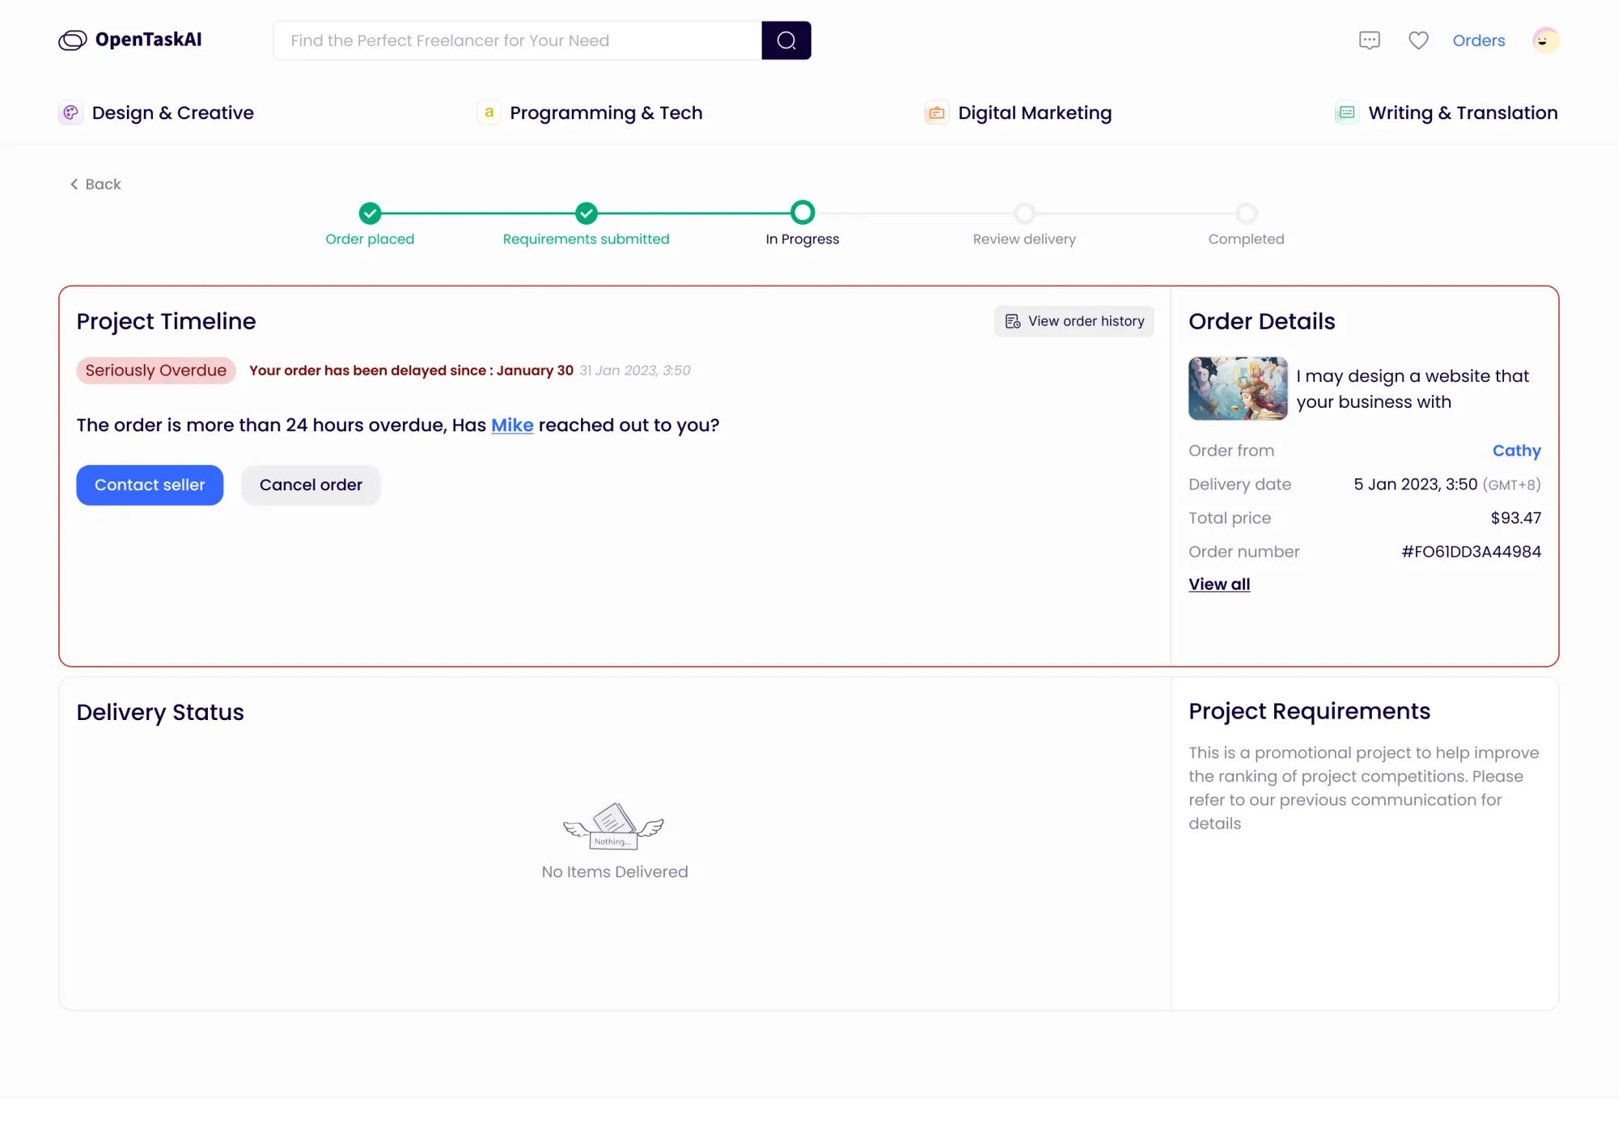1618x1148 pixels.
Task: Click the view order history icon
Action: pos(1012,320)
